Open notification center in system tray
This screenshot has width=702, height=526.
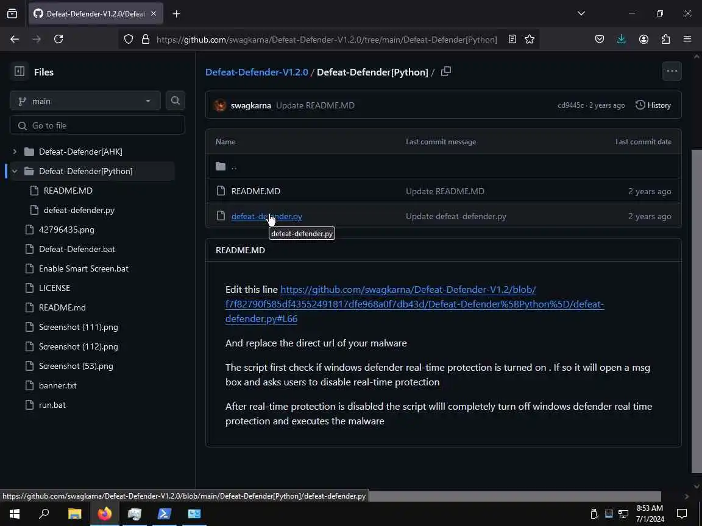coord(682,513)
